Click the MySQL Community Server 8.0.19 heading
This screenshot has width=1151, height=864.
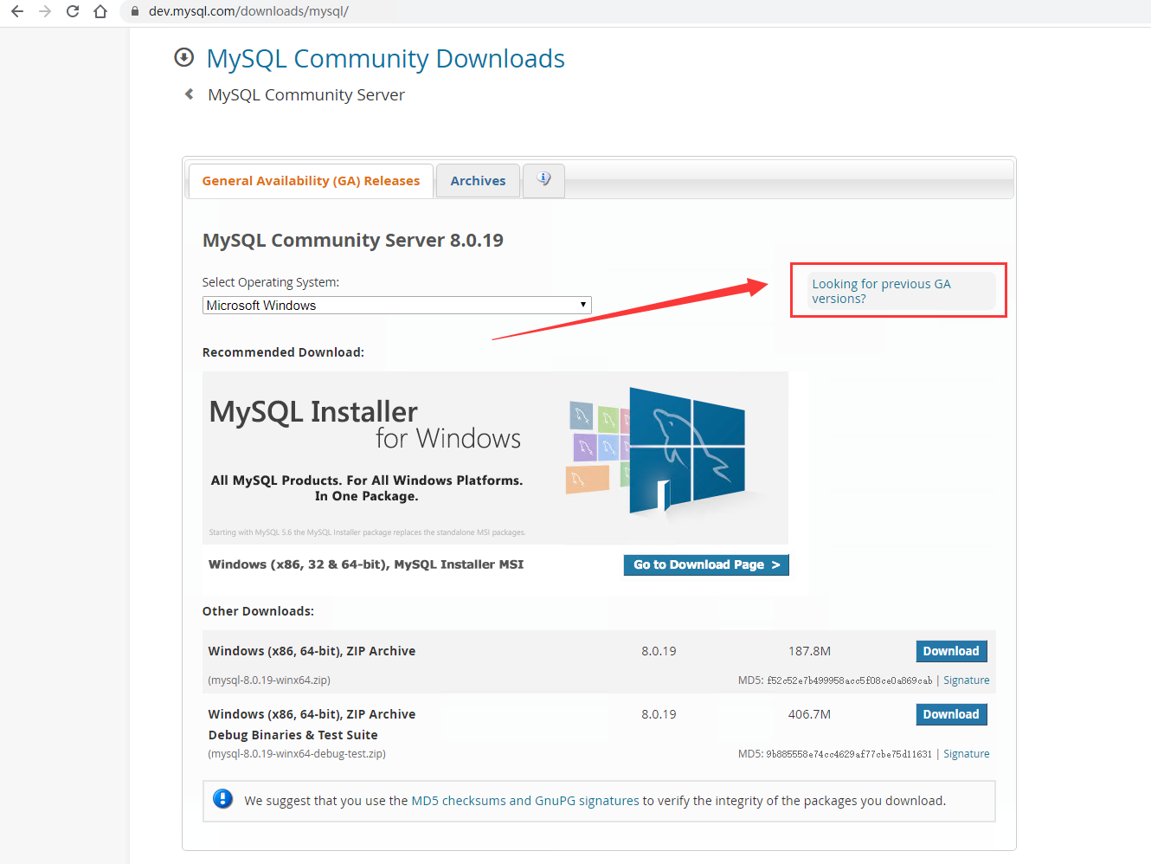(x=353, y=241)
